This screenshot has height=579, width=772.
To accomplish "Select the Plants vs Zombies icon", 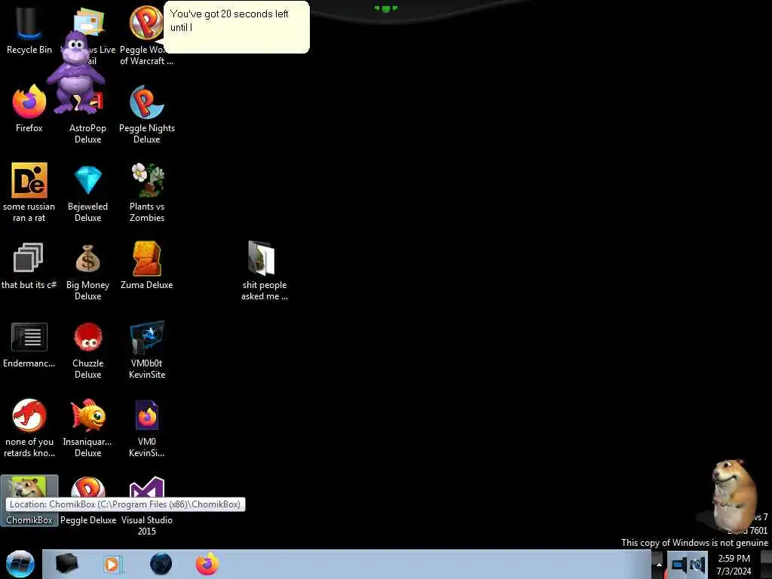I will (x=147, y=192).
